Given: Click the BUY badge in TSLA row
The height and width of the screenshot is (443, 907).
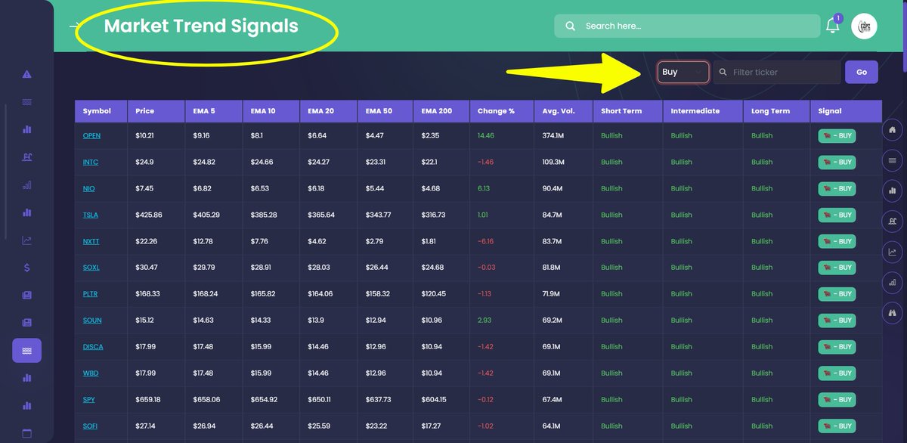Looking at the screenshot, I should pyautogui.click(x=837, y=215).
